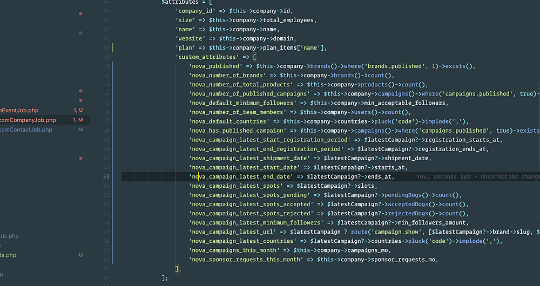Viewport: 540px width, 286px height.
Task: Click 'nova_has_published_campaign' key
Action: (x=238, y=131)
